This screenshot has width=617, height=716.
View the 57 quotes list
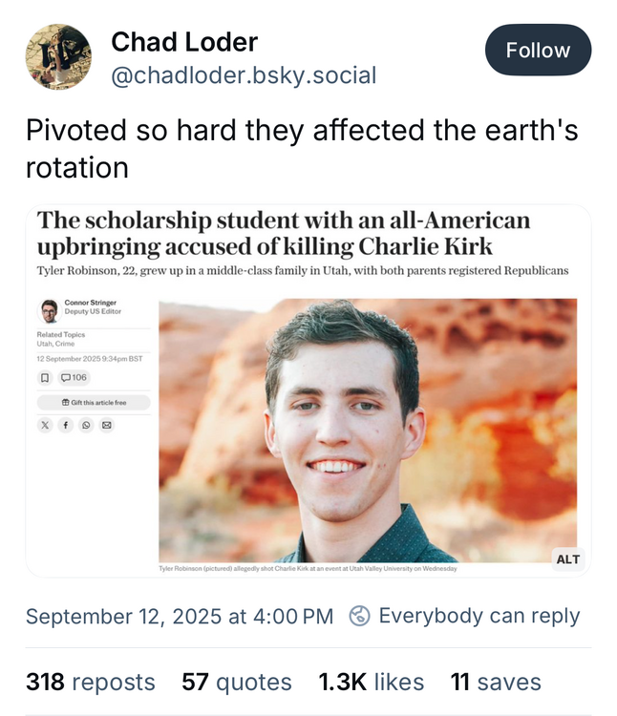coord(237,682)
